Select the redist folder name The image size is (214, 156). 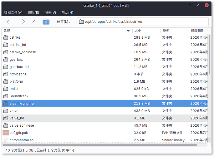tap(14, 89)
